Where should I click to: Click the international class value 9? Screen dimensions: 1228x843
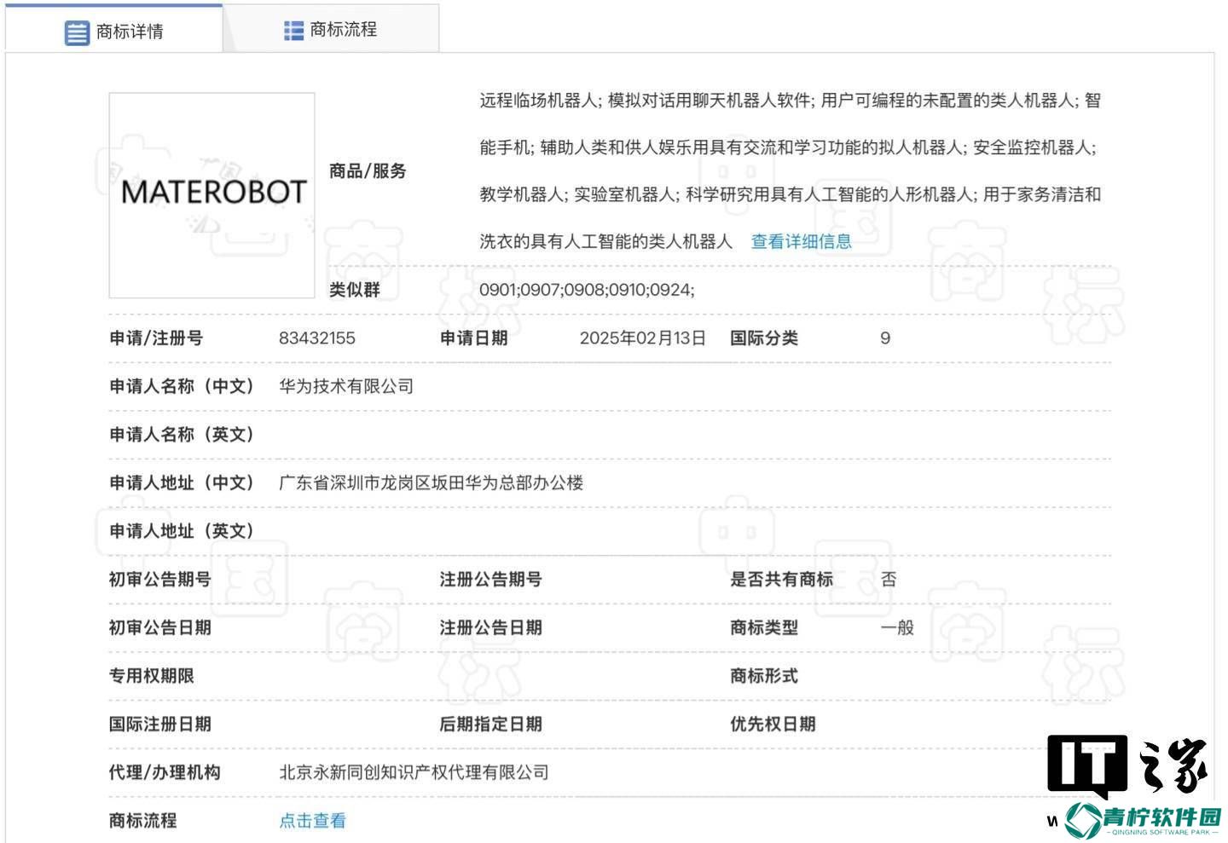tap(885, 338)
